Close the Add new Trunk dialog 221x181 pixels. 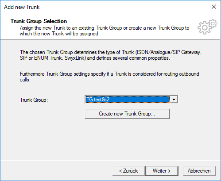pyautogui.click(x=214, y=7)
